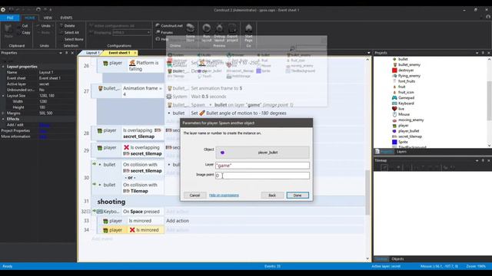
Task: Click Cancel in the parameters dialog
Action: (x=194, y=195)
